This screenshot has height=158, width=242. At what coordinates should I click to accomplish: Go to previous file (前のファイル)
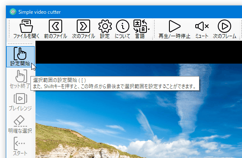(55, 29)
